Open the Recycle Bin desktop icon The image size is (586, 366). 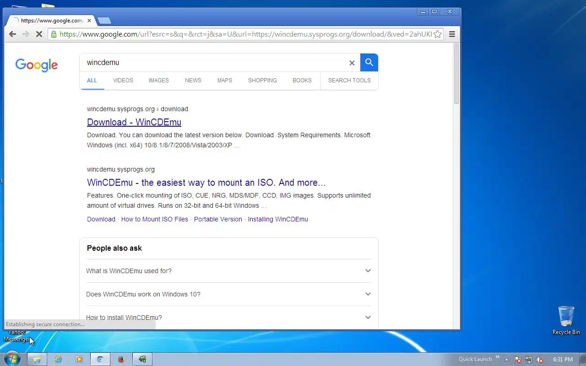pyautogui.click(x=566, y=320)
